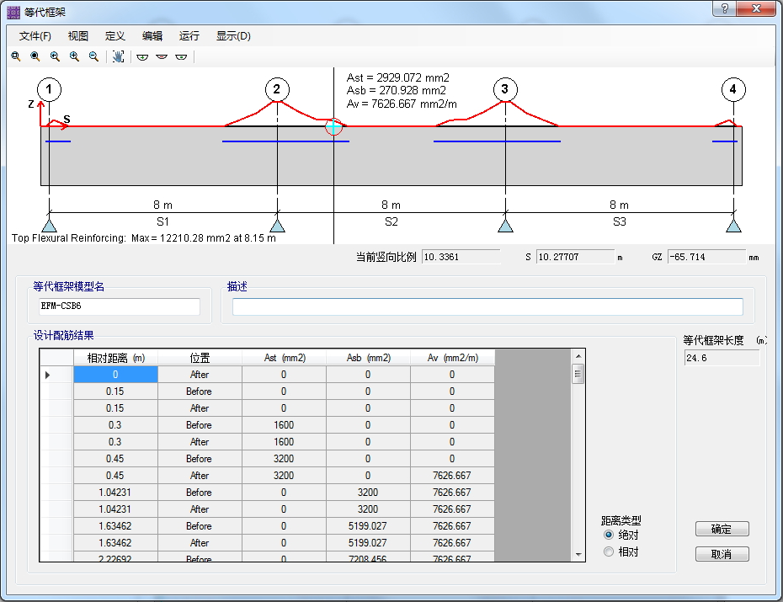Click the table scrollbar down arrow
783x602 pixels.
point(578,554)
